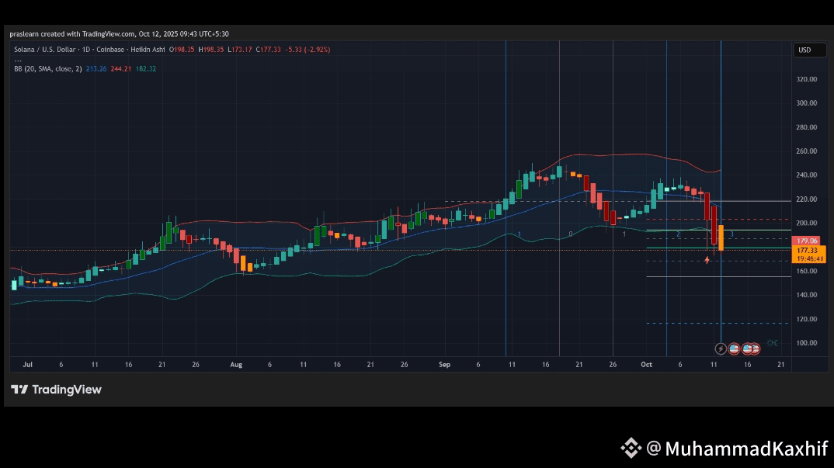The image size is (834, 468).
Task: Click the change value −5.33 (−2.92%)
Action: [x=308, y=50]
